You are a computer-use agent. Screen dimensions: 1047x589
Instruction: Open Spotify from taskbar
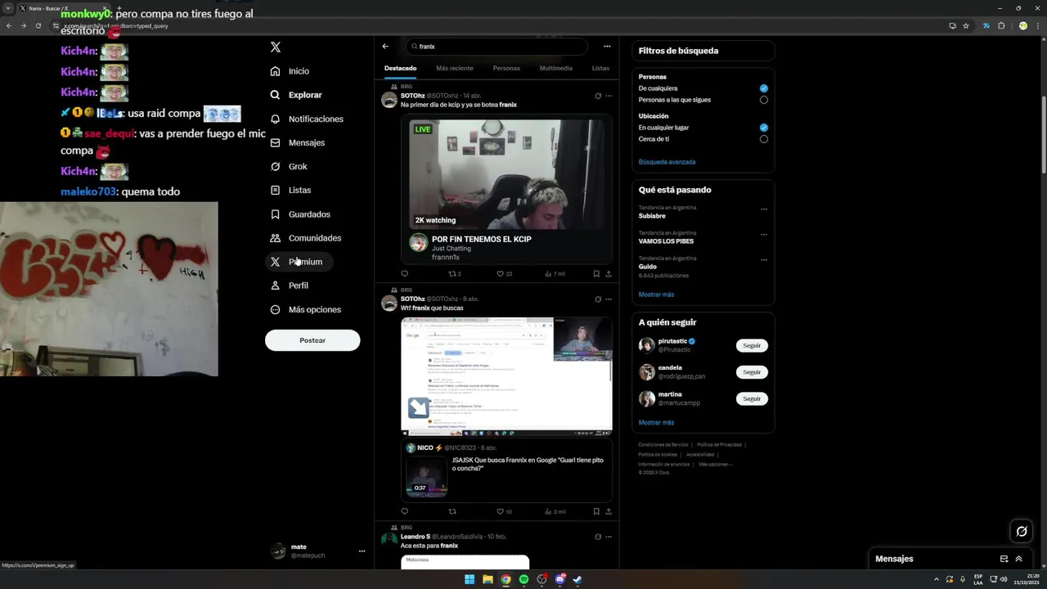pyautogui.click(x=523, y=580)
